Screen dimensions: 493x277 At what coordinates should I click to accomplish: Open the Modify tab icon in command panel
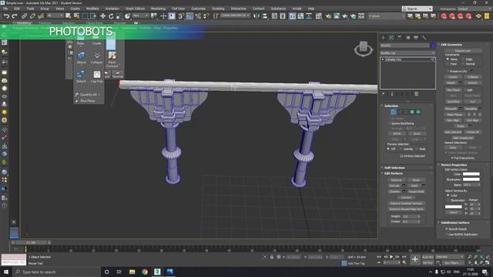[x=391, y=38]
